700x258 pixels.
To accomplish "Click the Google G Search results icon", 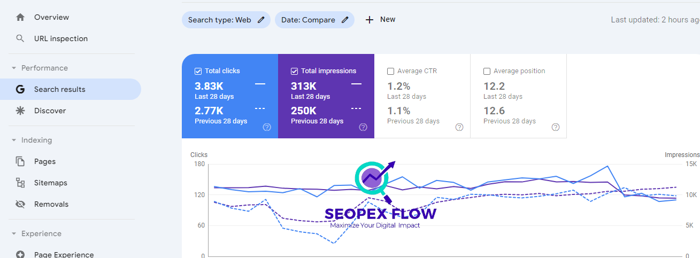I will tap(20, 89).
